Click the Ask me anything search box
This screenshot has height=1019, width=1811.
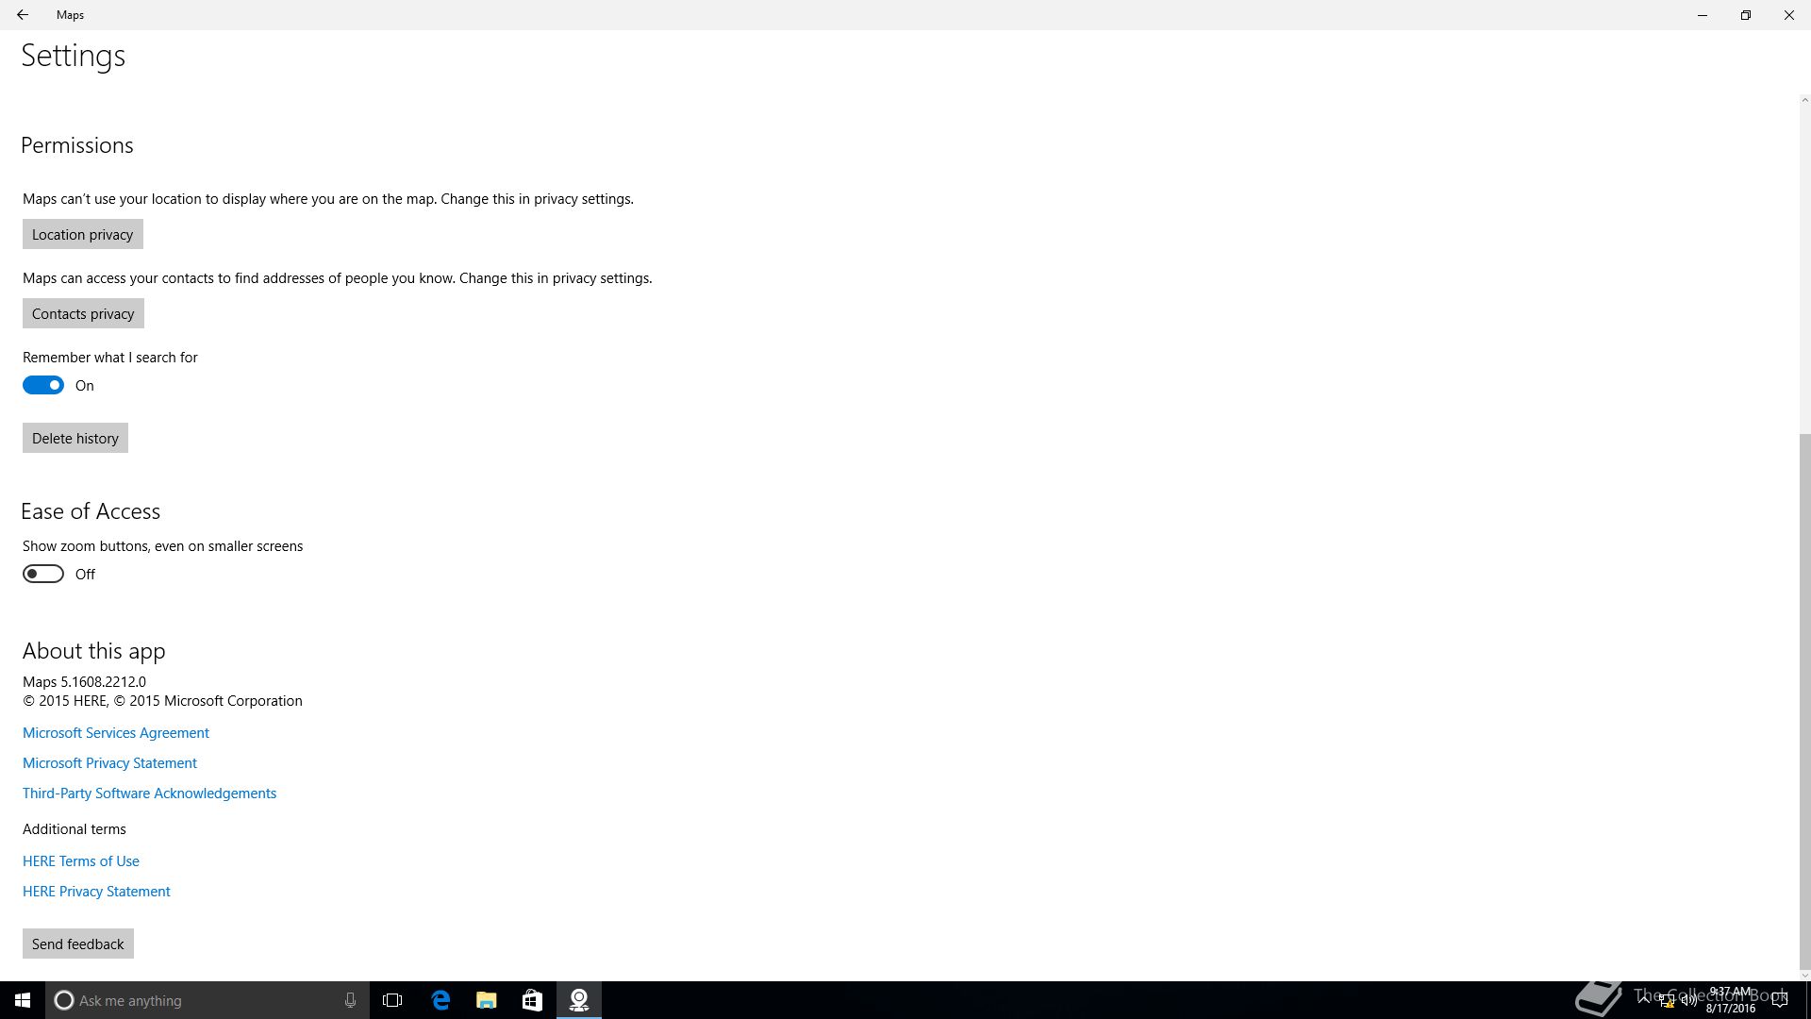tap(206, 1000)
